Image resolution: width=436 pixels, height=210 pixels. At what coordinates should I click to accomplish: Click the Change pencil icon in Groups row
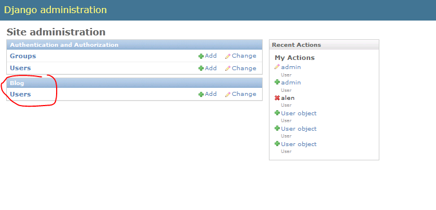[228, 56]
